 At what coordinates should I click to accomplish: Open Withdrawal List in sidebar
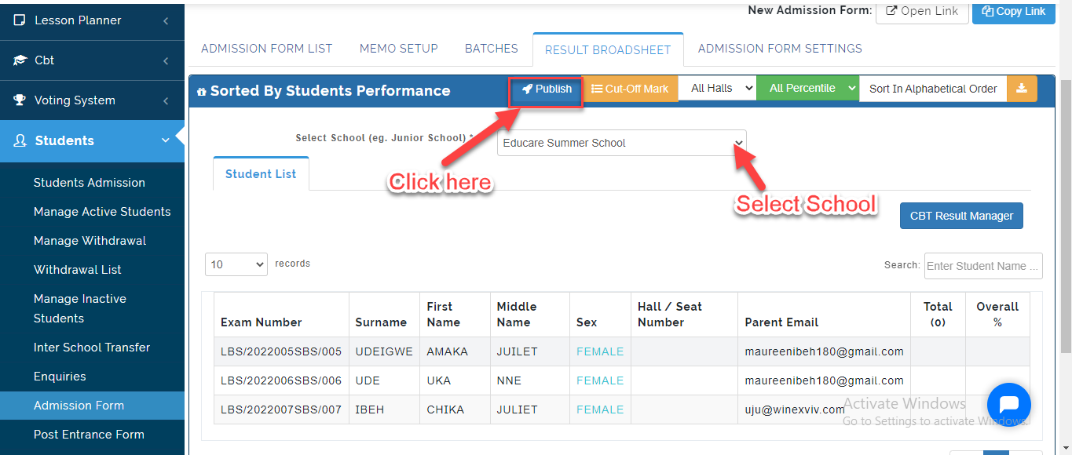coord(78,270)
